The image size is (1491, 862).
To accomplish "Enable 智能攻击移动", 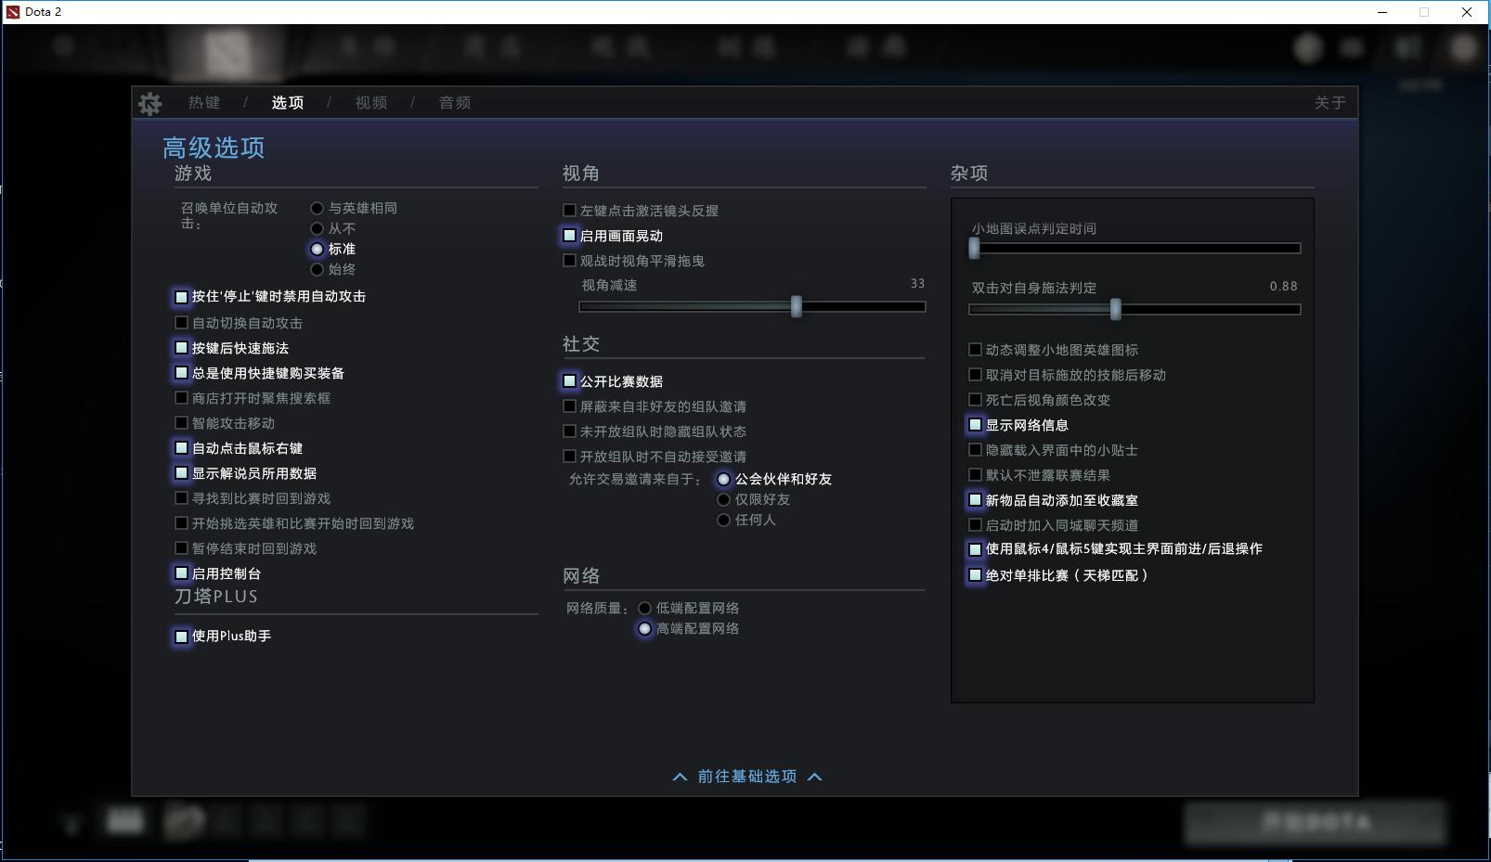I will 180,422.
